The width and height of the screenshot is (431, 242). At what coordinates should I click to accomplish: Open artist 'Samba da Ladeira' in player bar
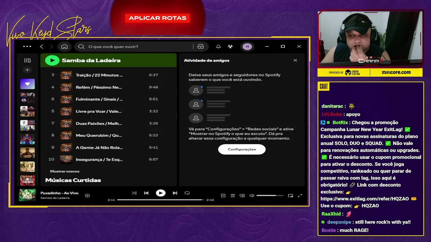point(55,198)
